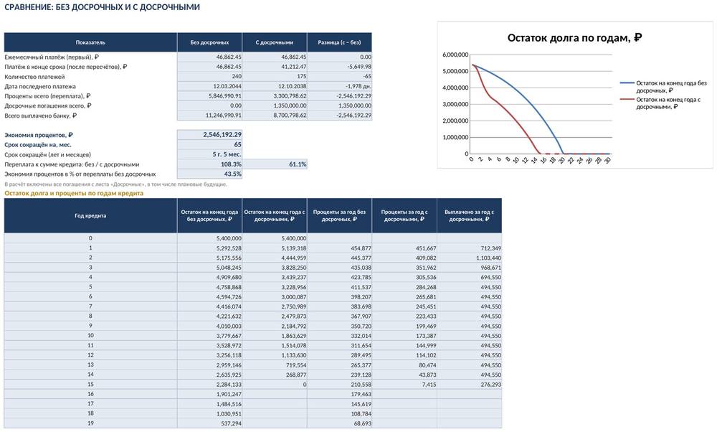Click heading "Остаток долга и проценты по годам кредита"

coord(74,193)
